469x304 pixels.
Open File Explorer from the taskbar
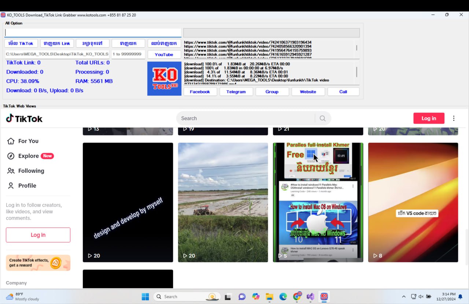(269, 297)
